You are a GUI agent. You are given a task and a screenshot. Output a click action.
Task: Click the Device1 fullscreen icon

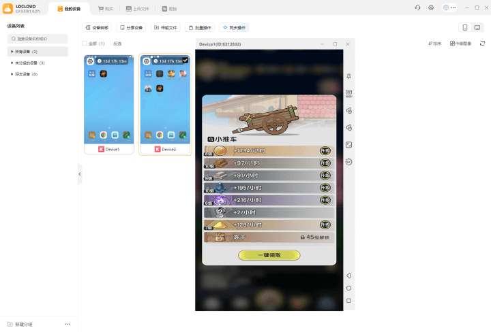(x=349, y=145)
